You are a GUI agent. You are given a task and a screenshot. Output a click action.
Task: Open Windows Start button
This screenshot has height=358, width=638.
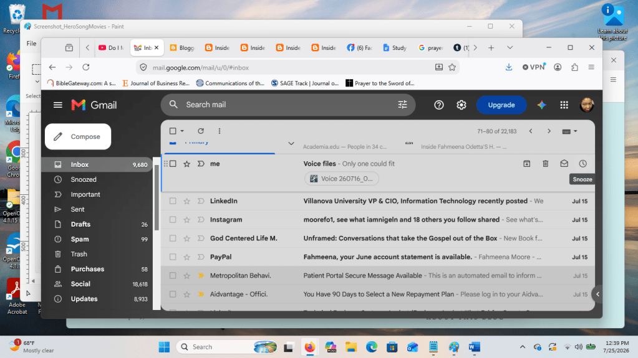tap(165, 347)
